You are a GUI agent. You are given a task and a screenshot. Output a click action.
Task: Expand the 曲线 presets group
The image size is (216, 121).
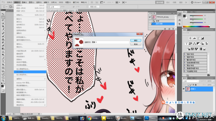point(185,57)
